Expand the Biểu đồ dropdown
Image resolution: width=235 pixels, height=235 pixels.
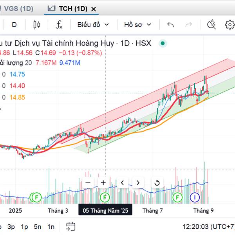tap(93, 25)
